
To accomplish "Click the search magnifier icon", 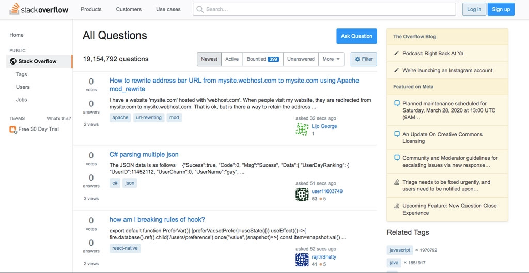I will 200,9.
